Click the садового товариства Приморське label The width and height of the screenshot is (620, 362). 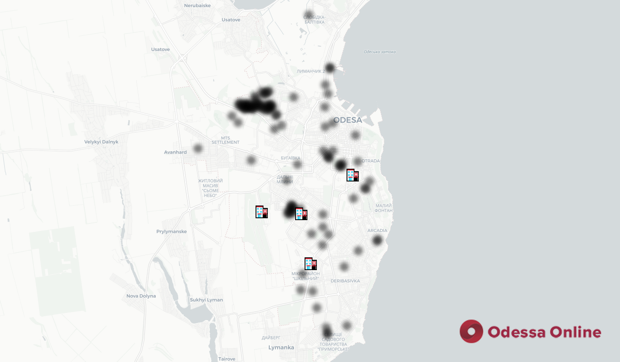[333, 342]
